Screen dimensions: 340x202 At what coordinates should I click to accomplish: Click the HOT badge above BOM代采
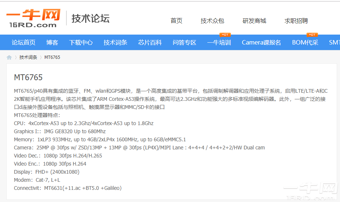pos(312,35)
